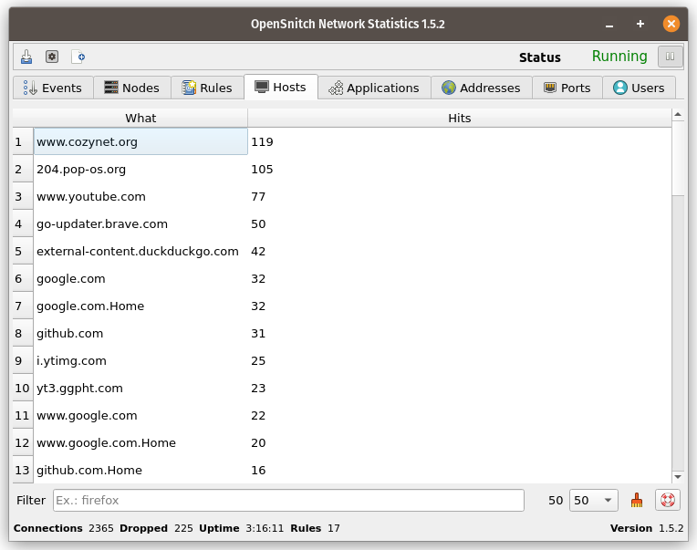Click the save statistics icon in toolbar
The height and width of the screenshot is (550, 697).
27,57
